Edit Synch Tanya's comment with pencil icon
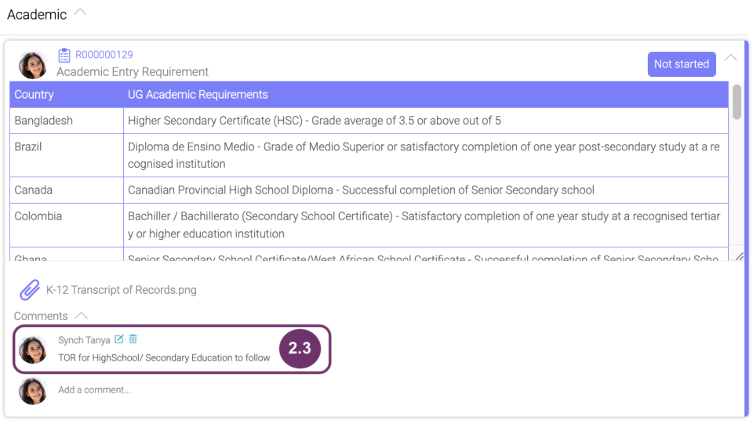Viewport: 753px width, 424px height. [x=118, y=339]
